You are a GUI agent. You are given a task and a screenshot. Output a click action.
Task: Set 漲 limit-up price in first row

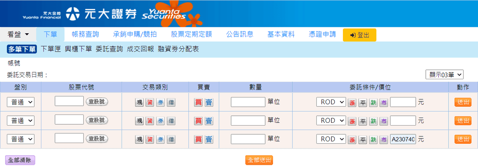click(352, 102)
